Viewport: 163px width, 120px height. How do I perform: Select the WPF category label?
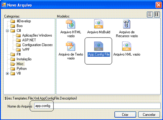[x=26, y=49]
